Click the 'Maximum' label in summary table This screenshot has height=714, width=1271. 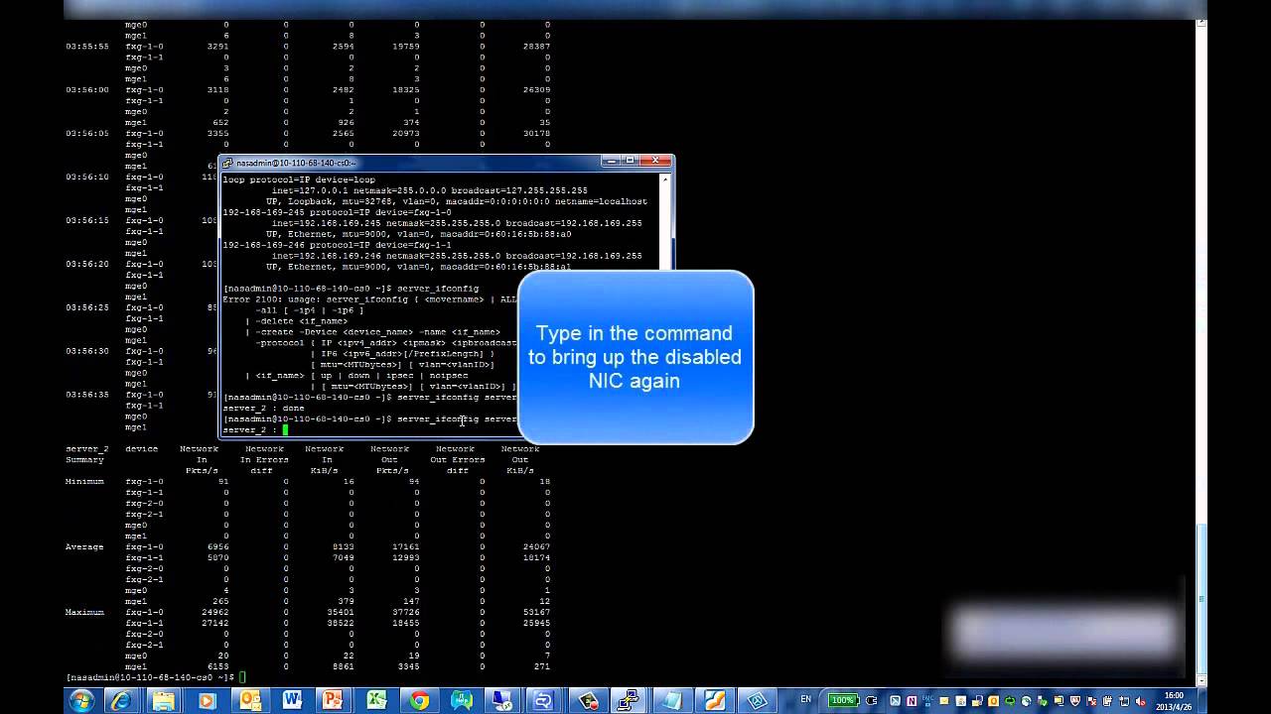tap(84, 612)
